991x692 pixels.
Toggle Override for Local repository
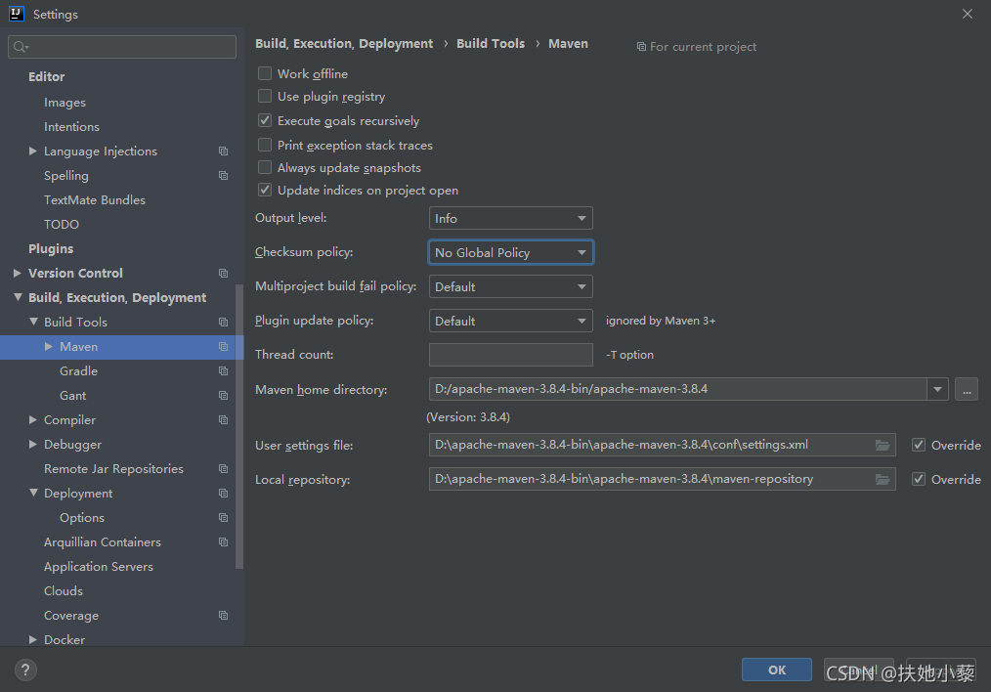pos(919,479)
